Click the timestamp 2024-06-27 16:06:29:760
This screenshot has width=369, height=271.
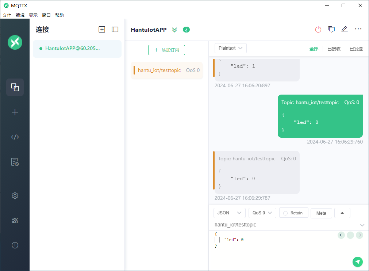pyautogui.click(x=335, y=142)
